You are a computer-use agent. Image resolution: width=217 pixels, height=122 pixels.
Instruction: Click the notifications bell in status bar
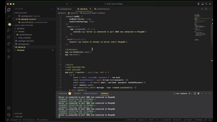click(210, 120)
